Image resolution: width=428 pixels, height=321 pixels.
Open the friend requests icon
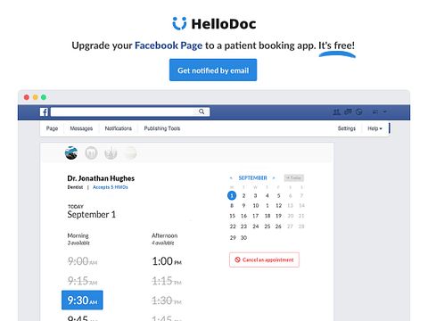[336, 111]
